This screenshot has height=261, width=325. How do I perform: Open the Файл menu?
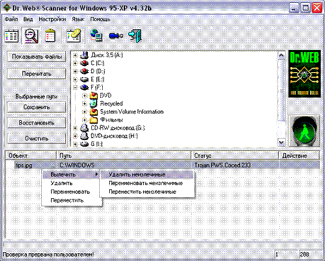tap(11, 20)
